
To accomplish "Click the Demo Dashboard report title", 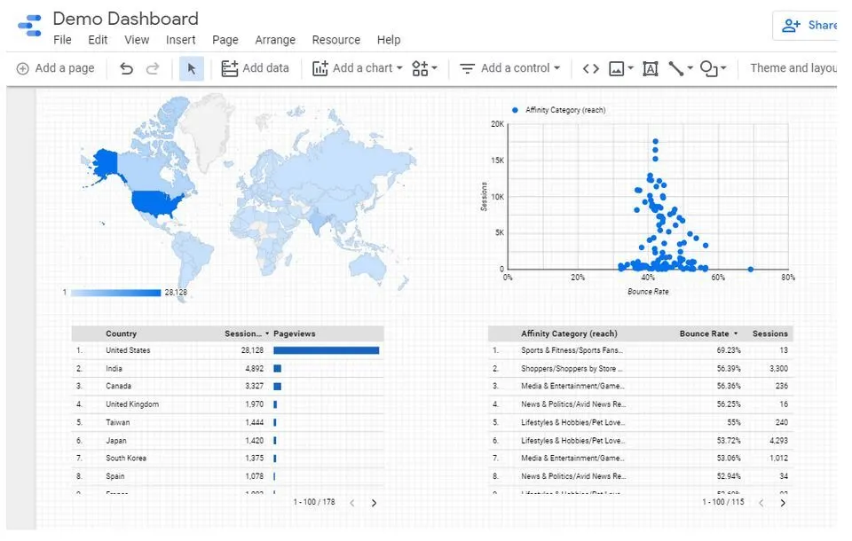I will [125, 19].
